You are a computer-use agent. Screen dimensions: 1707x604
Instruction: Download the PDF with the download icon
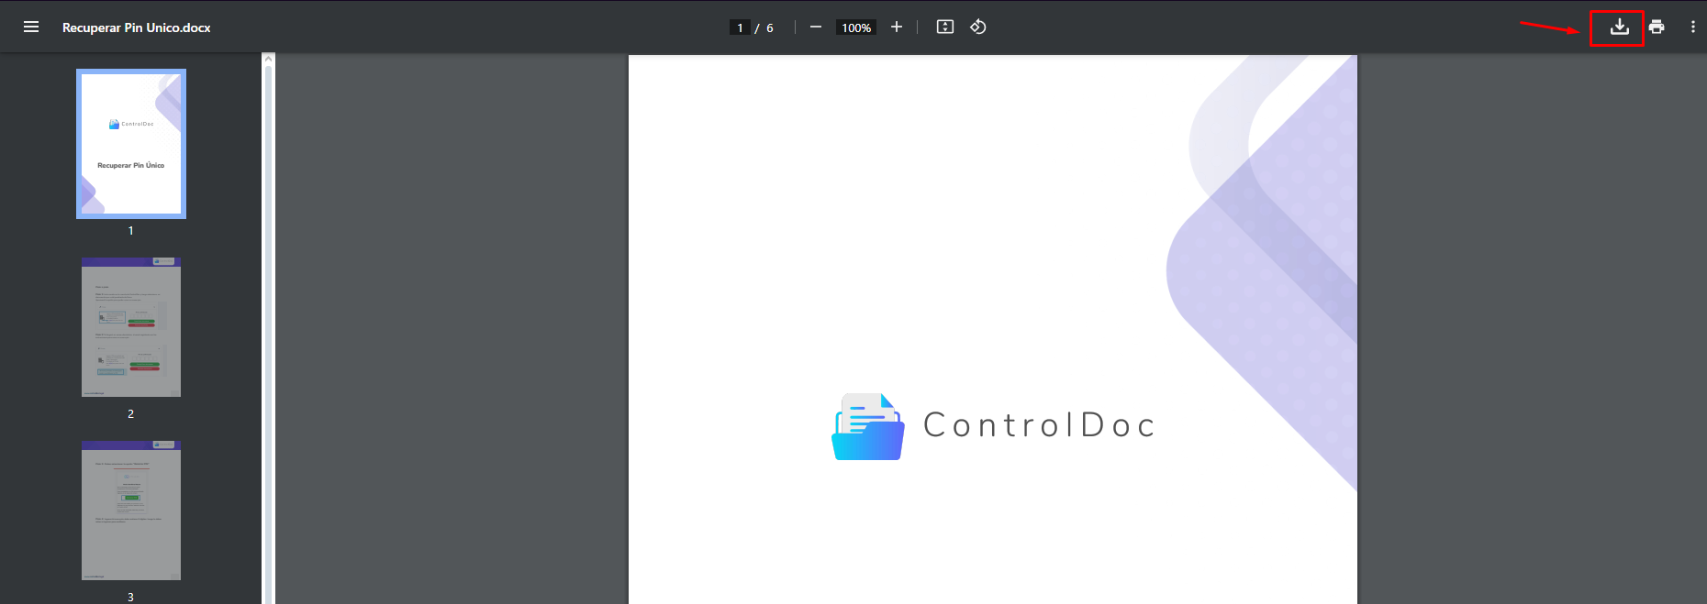pos(1620,27)
